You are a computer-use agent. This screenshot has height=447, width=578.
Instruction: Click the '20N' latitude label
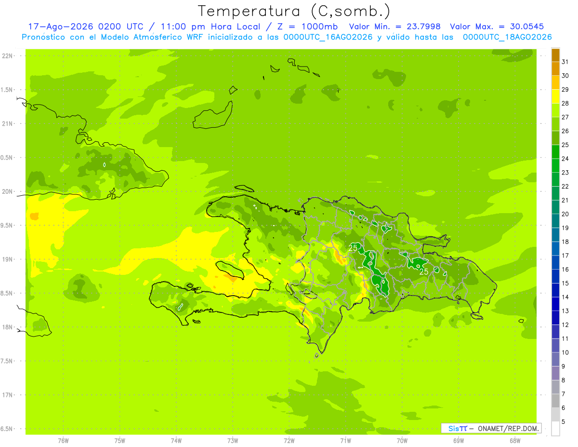[8, 191]
